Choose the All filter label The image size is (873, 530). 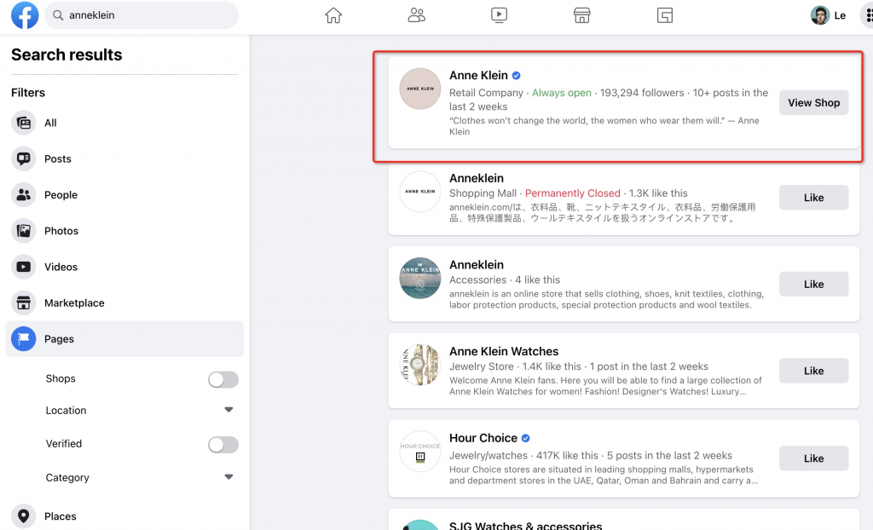pos(50,123)
